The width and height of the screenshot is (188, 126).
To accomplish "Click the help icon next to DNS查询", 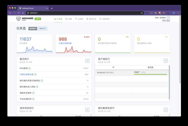I will coord(30,68).
